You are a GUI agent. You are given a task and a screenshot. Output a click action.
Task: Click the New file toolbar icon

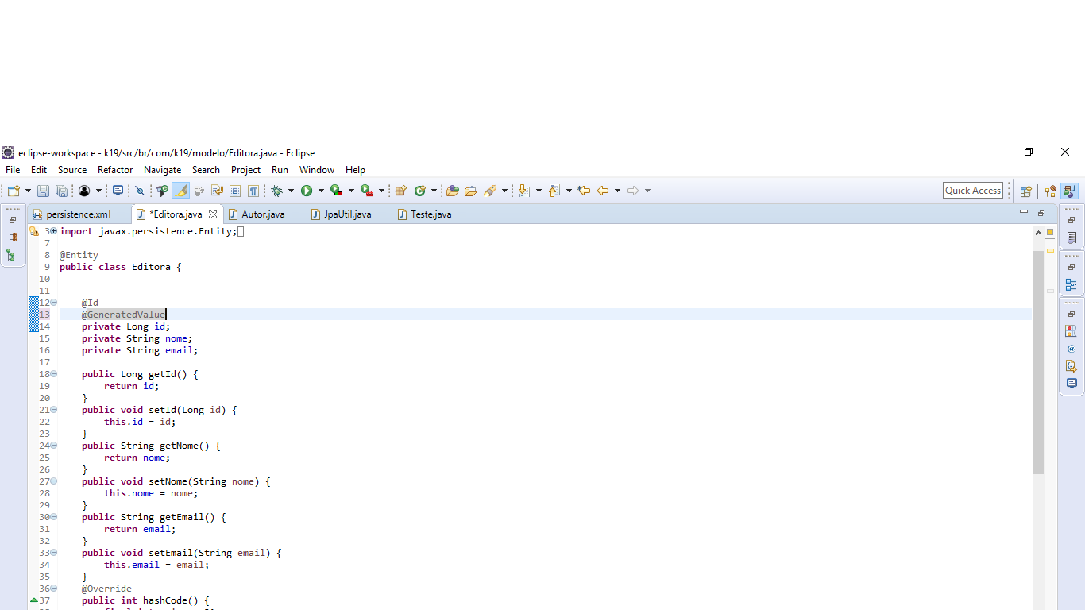click(x=14, y=191)
